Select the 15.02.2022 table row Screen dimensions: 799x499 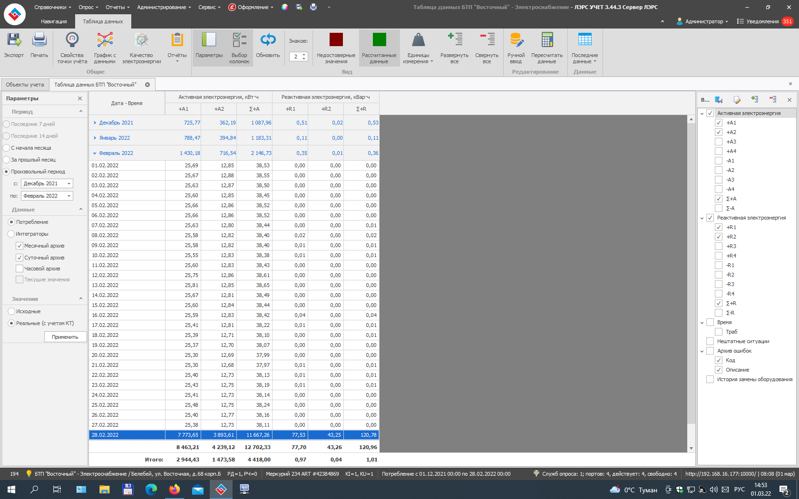pos(234,305)
